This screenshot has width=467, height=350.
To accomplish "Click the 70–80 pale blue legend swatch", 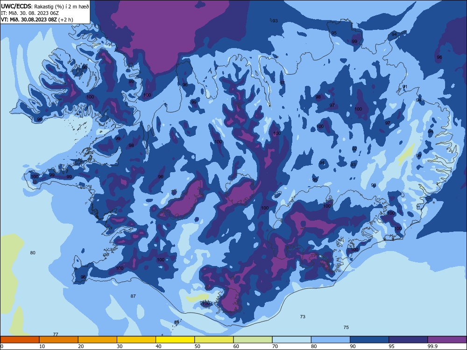I will [291, 340].
